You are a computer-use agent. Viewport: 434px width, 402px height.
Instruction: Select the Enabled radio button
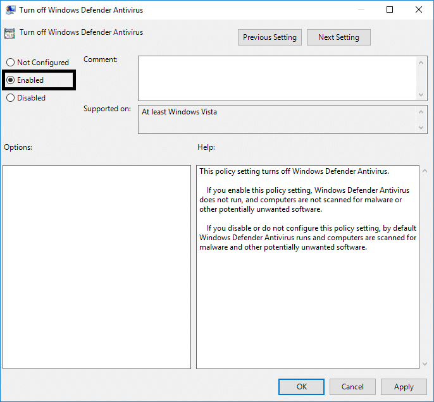pos(10,80)
